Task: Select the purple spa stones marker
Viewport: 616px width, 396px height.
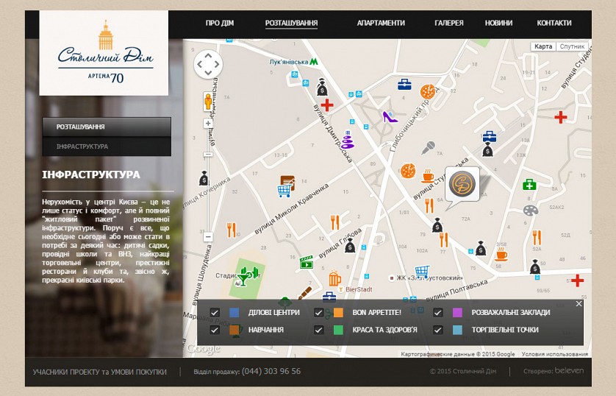Action: tap(347, 140)
